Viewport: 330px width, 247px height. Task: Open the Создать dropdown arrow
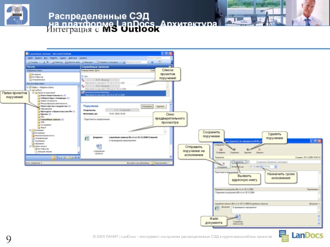click(x=40, y=62)
